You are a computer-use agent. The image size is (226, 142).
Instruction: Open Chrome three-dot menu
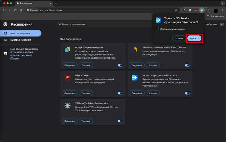point(222,10)
